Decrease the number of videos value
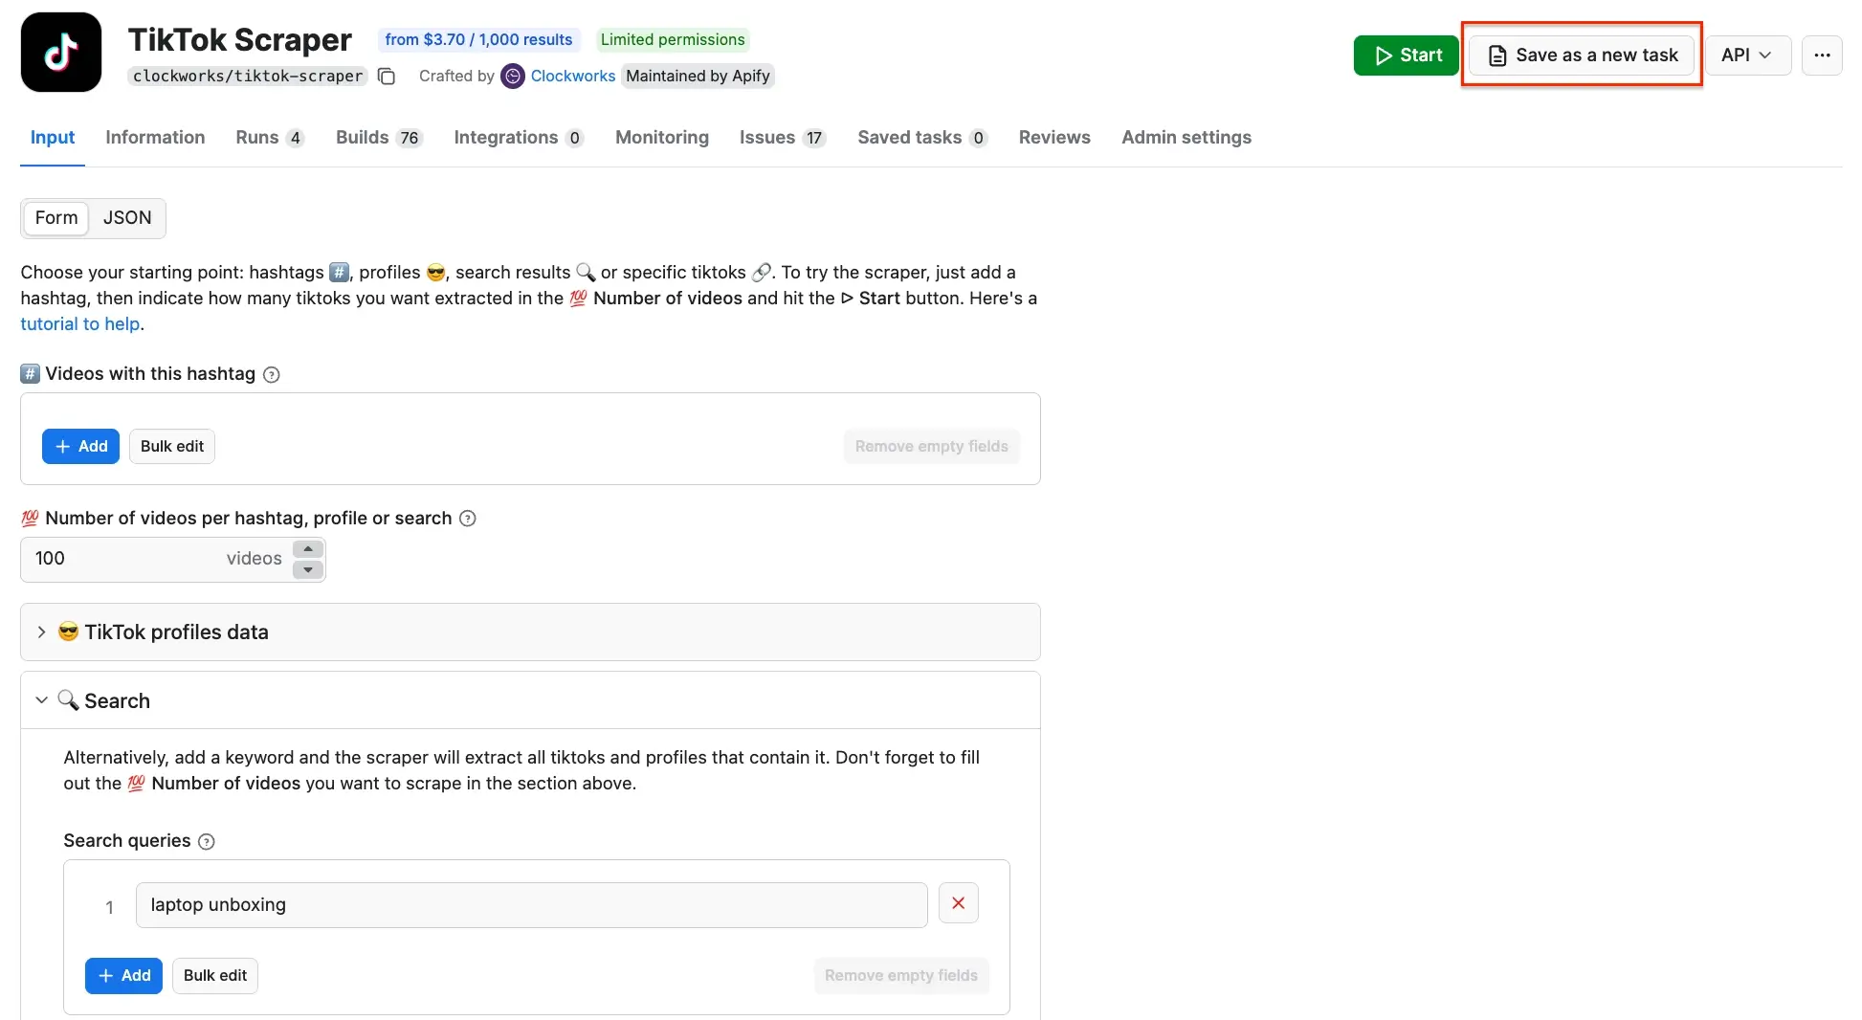1862x1020 pixels. (x=308, y=570)
